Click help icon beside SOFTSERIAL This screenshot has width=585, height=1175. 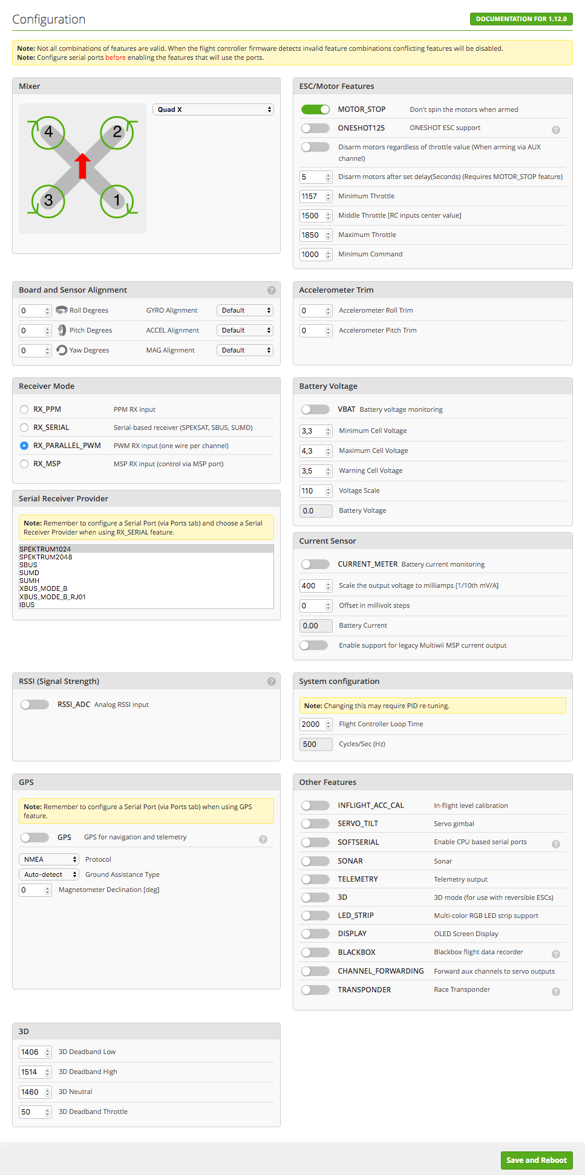point(555,844)
